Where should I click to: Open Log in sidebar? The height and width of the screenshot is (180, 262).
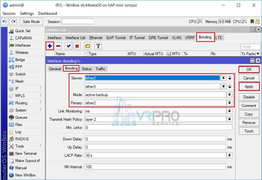pyautogui.click(x=18, y=132)
